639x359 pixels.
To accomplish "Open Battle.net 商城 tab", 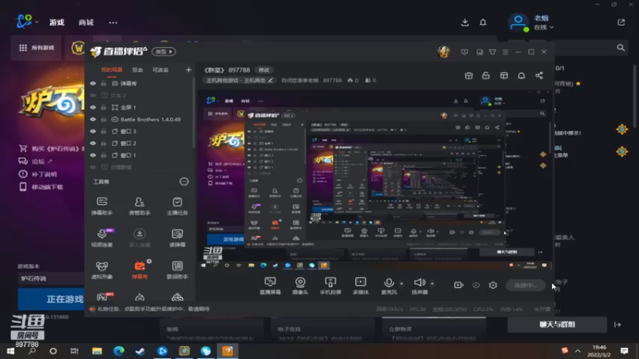I will 86,22.
